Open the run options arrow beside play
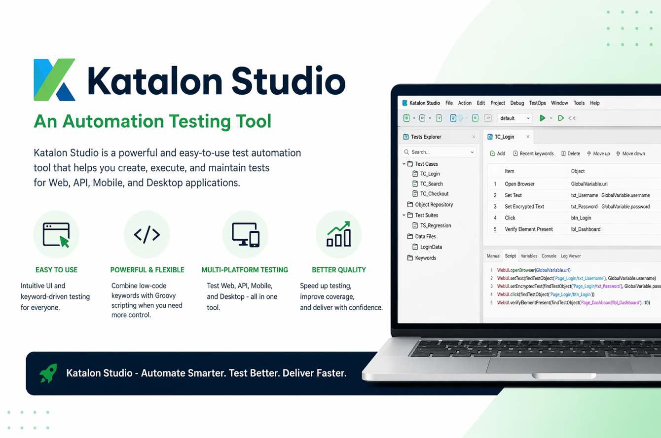The width and height of the screenshot is (661, 438). pyautogui.click(x=551, y=118)
